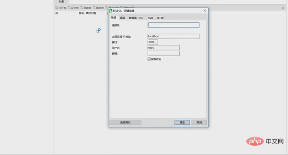This screenshot has width=288, height=155.
Task: Toggle the 保存密码 checkbox
Action: coord(149,59)
